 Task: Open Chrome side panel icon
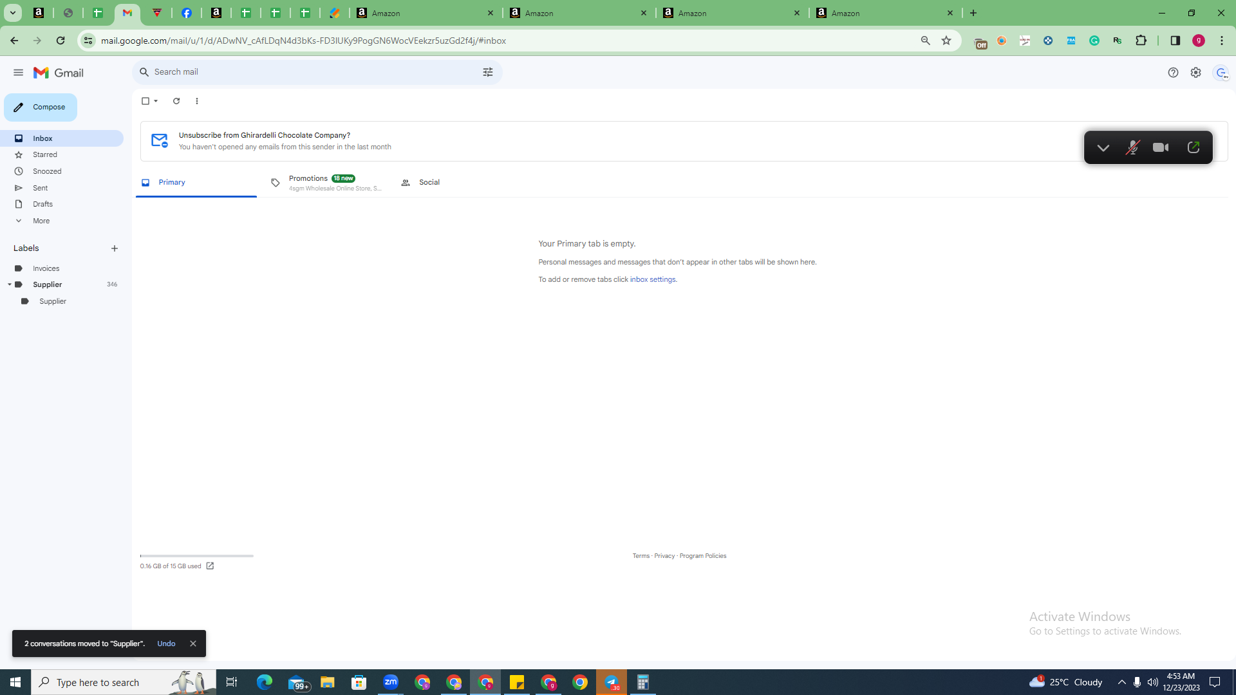point(1175,41)
